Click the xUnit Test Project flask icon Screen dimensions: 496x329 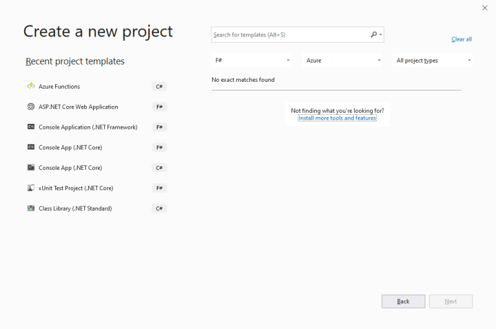(x=30, y=188)
